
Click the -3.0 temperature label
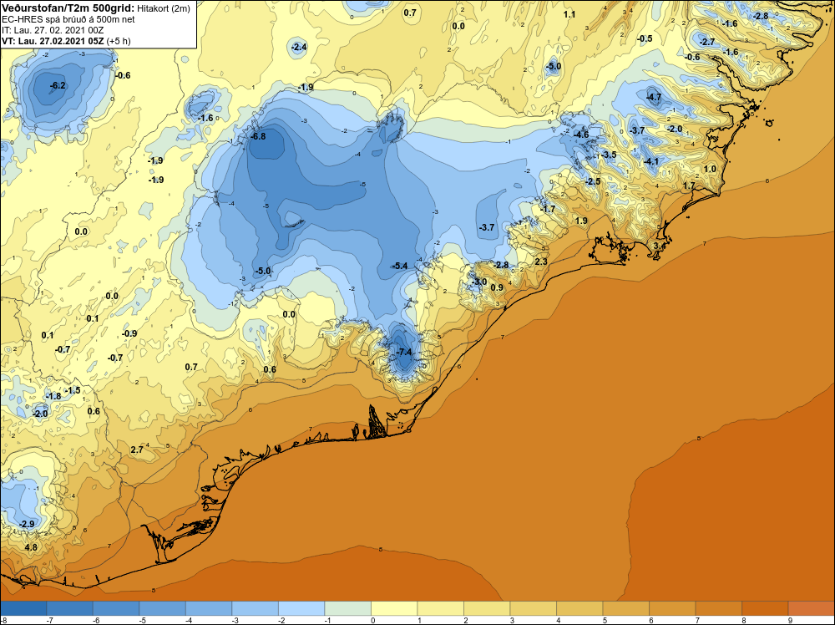pos(478,282)
